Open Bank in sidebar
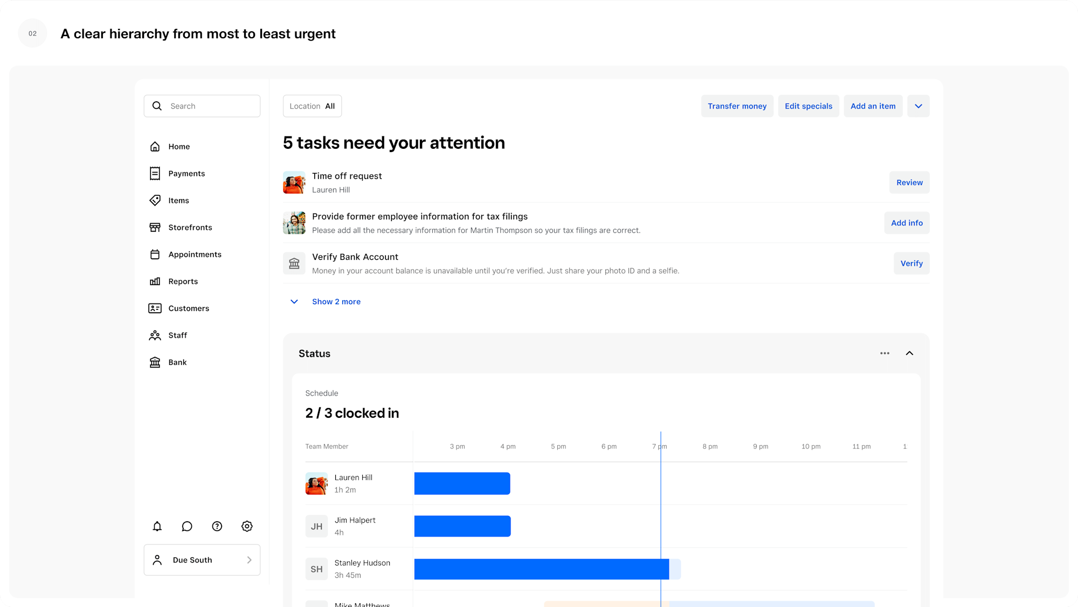1078x607 pixels. 177,362
